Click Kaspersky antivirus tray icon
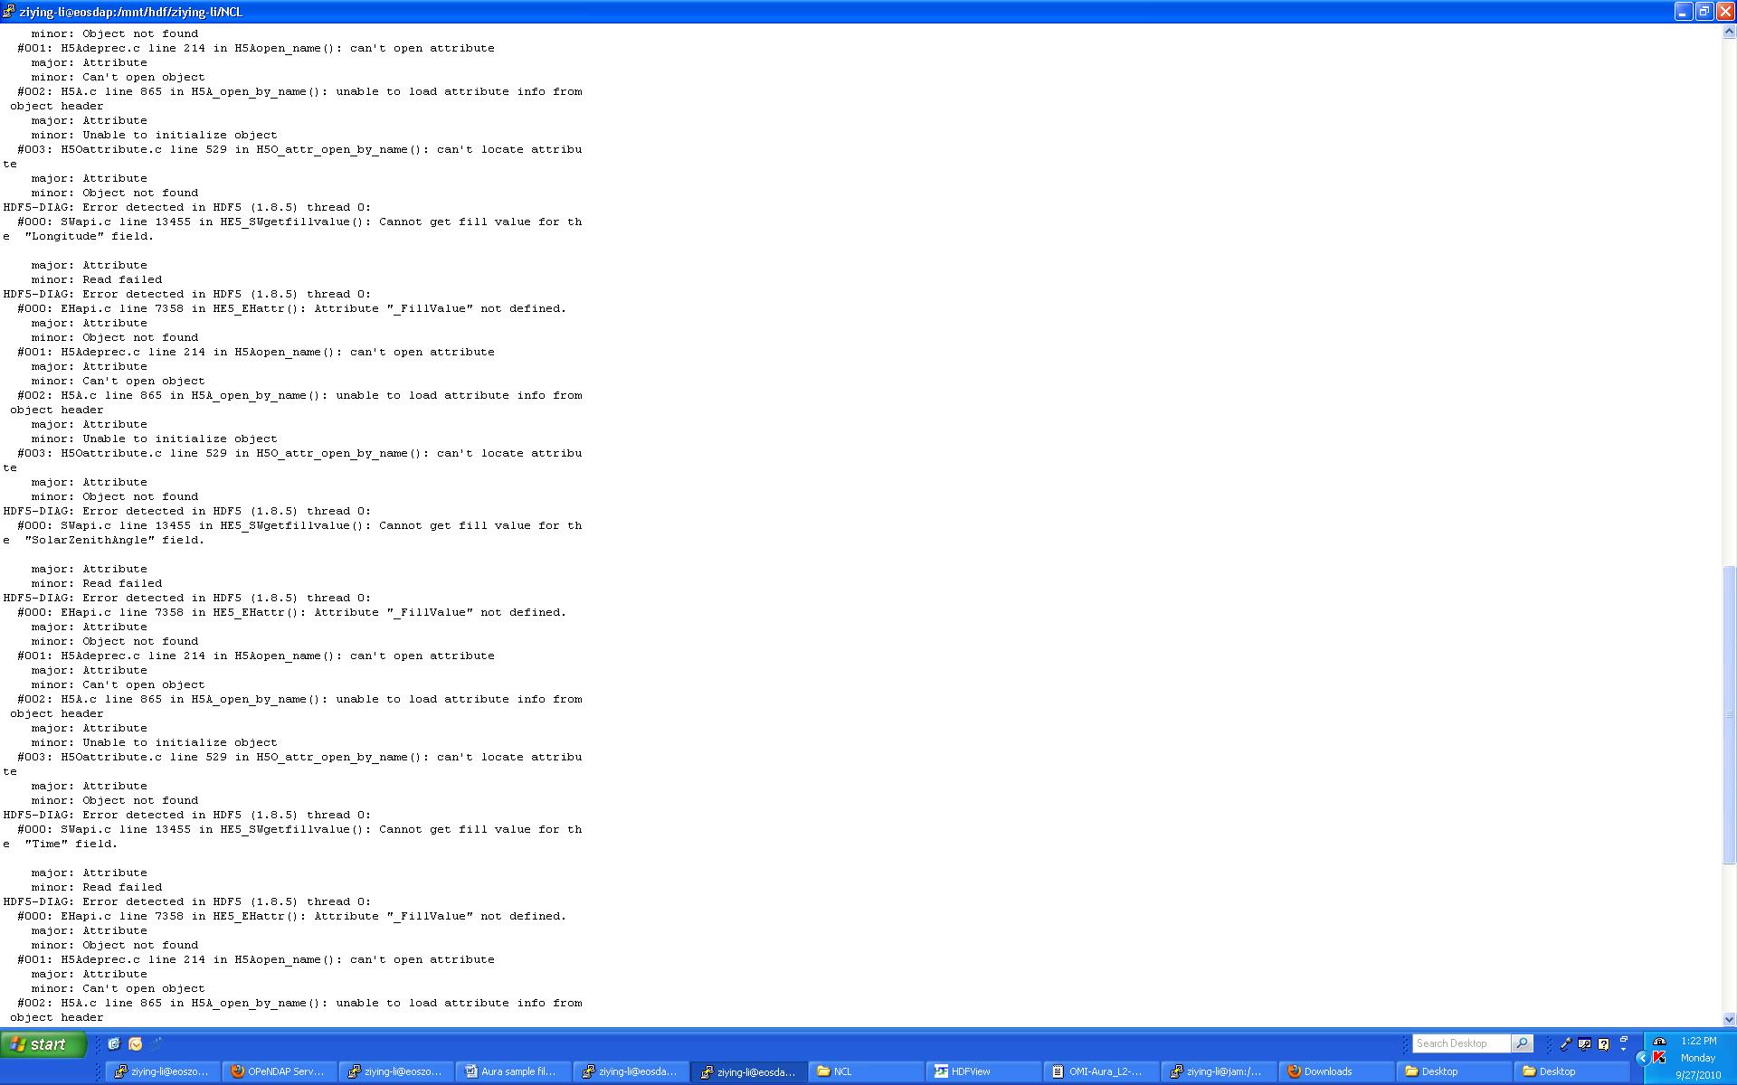The height and width of the screenshot is (1085, 1737). click(x=1659, y=1058)
